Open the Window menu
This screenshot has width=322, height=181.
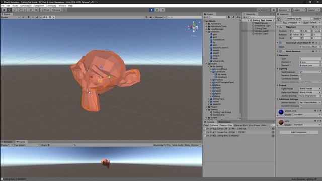(x=62, y=6)
